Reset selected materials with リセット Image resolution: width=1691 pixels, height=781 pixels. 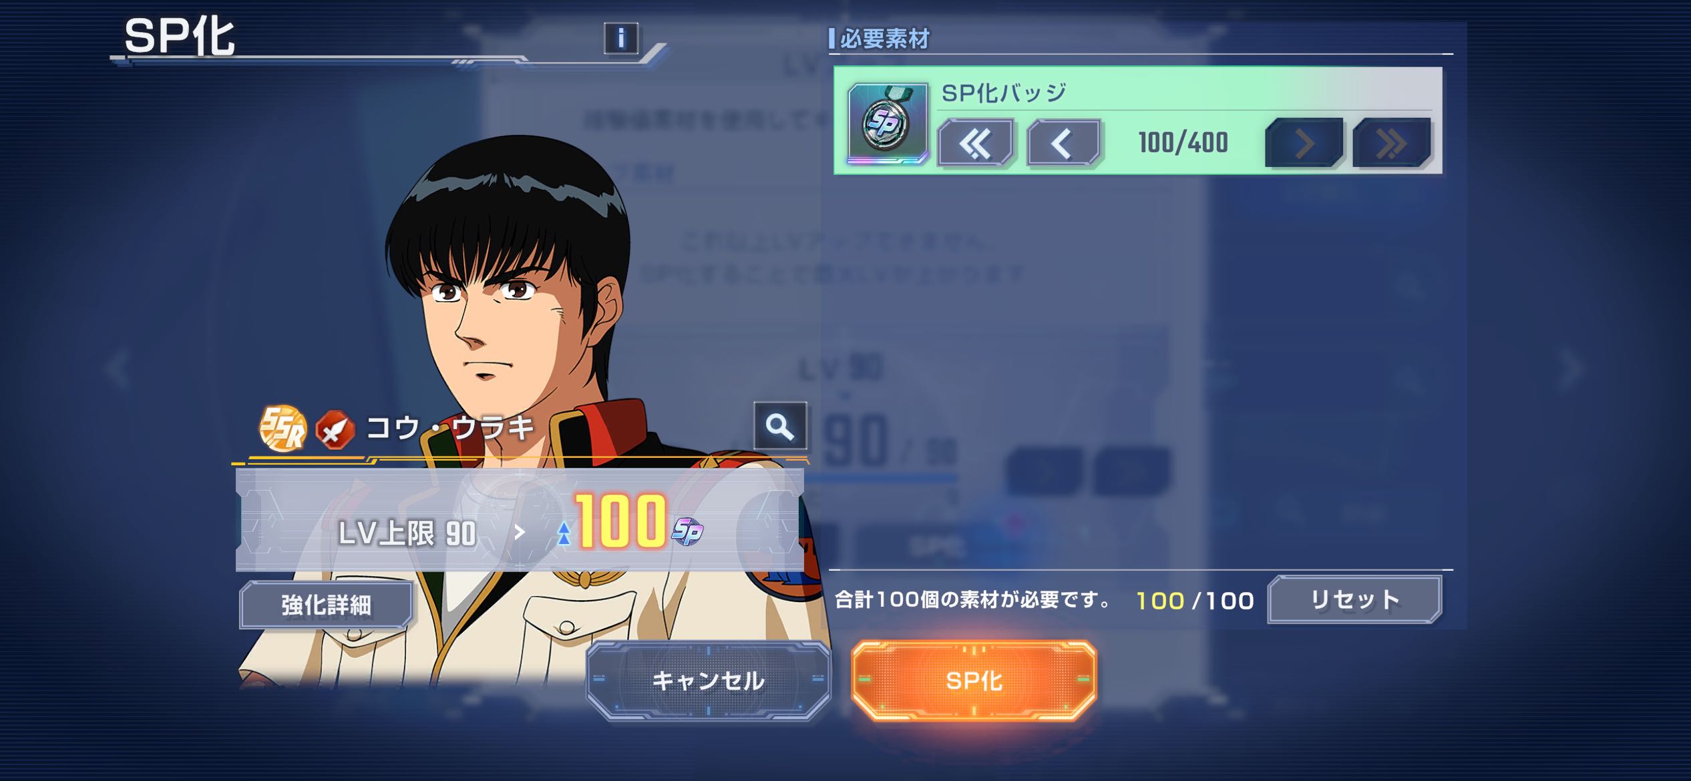tap(1354, 599)
